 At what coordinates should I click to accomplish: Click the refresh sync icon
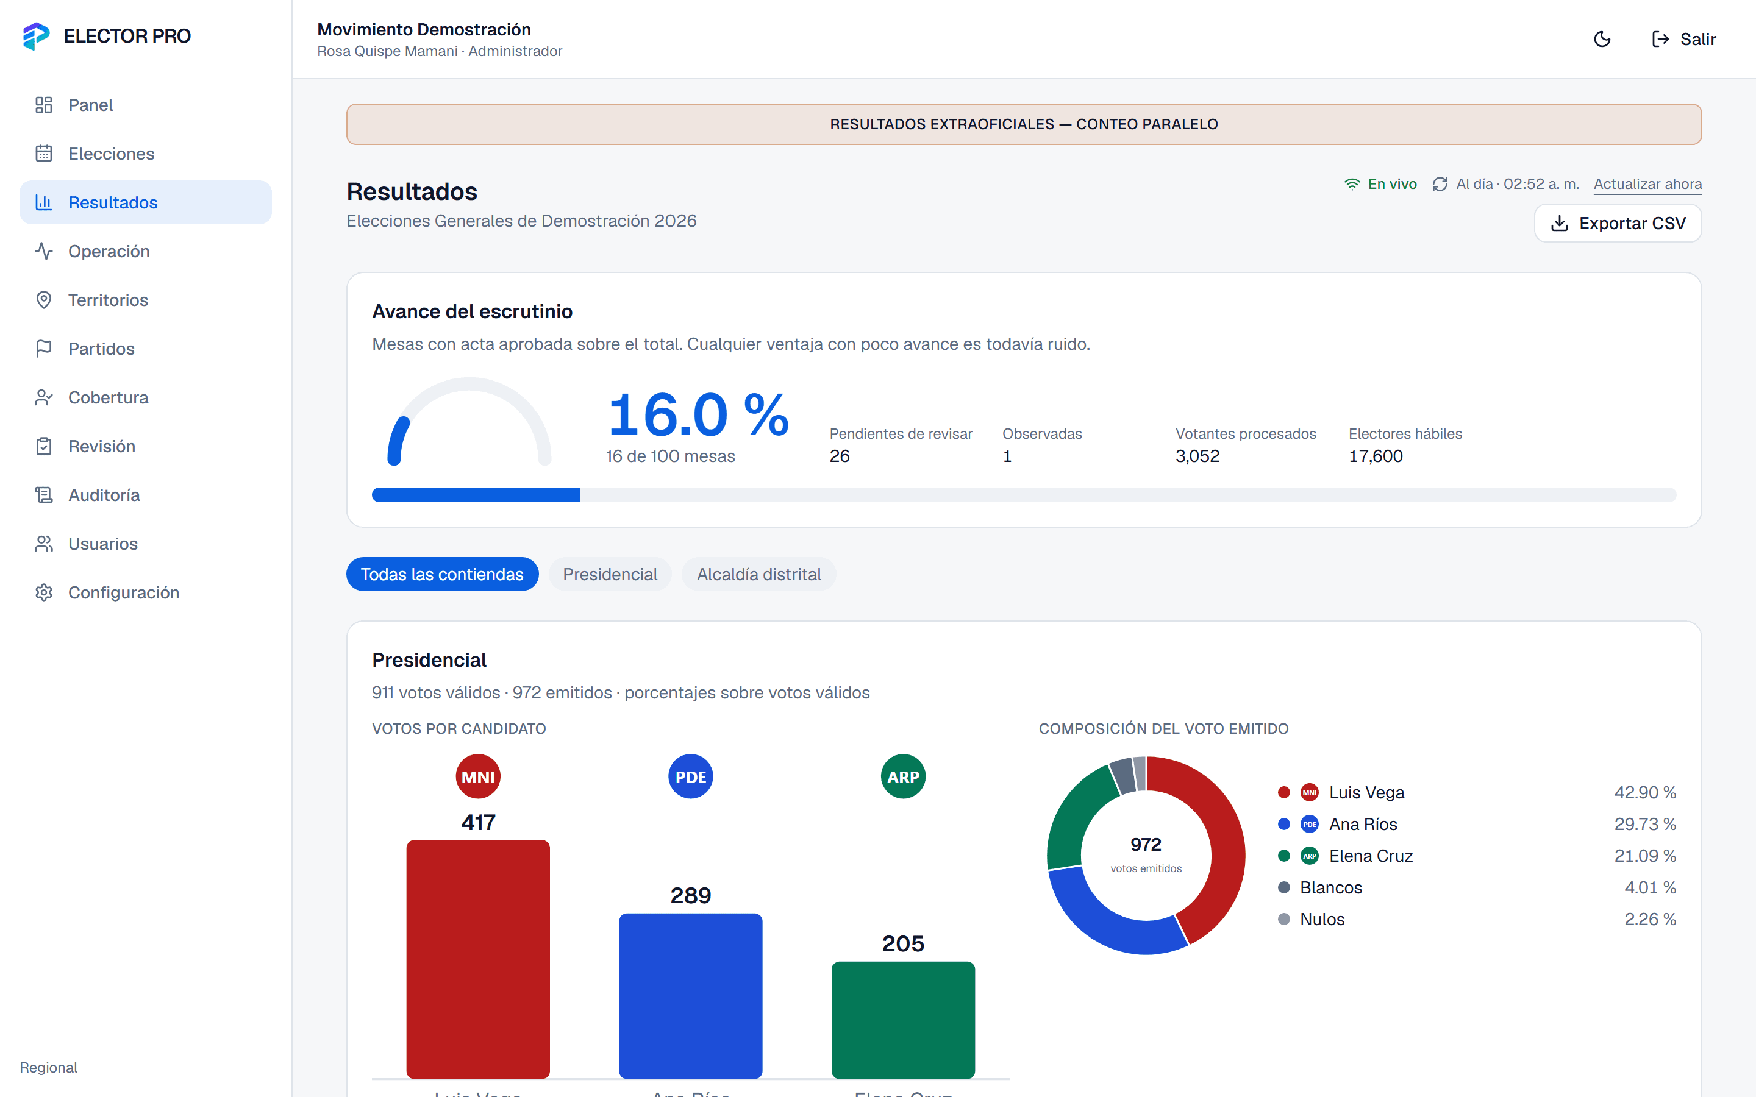point(1440,184)
